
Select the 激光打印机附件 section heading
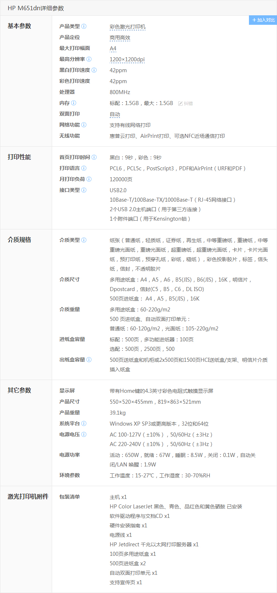point(28,496)
